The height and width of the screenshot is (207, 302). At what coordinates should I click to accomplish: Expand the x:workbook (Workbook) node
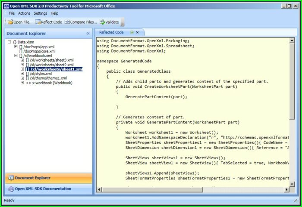[22, 83]
